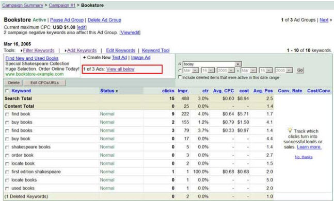Sort by the ctr column header

205,91
